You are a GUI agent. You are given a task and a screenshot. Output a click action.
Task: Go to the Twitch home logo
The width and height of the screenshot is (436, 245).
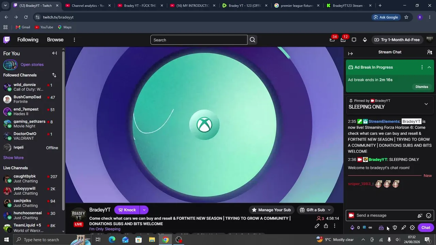tap(6, 40)
